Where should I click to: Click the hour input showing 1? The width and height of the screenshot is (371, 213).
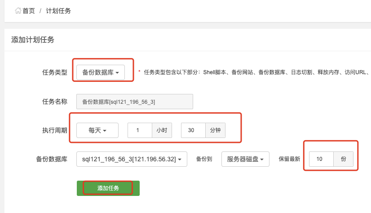(140, 130)
